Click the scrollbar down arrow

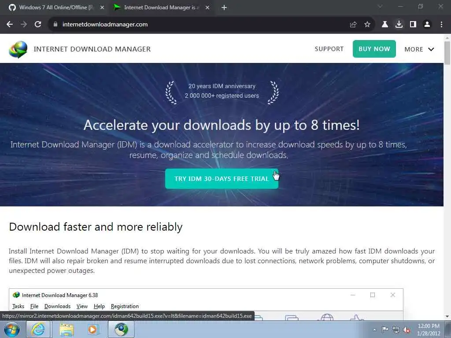tap(447, 316)
